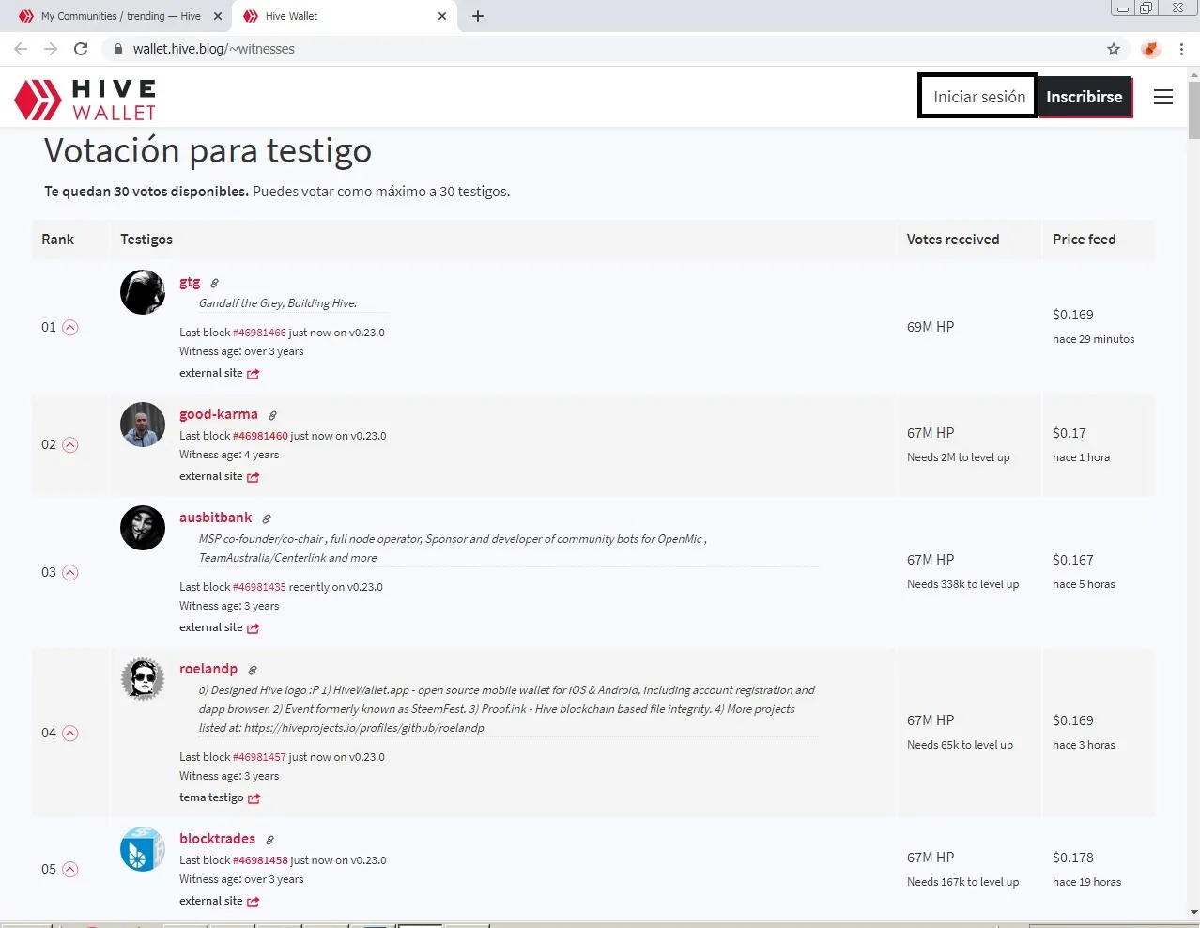
Task: Open ausbitbank's external site arrow icon
Action: (x=254, y=628)
